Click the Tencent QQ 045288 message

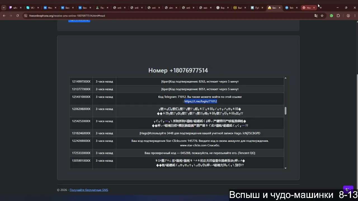click(200, 153)
